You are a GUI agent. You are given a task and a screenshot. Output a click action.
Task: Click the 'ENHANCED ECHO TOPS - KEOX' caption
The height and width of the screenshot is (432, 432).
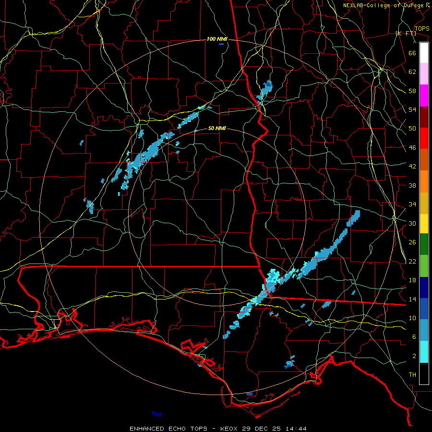[185, 429]
